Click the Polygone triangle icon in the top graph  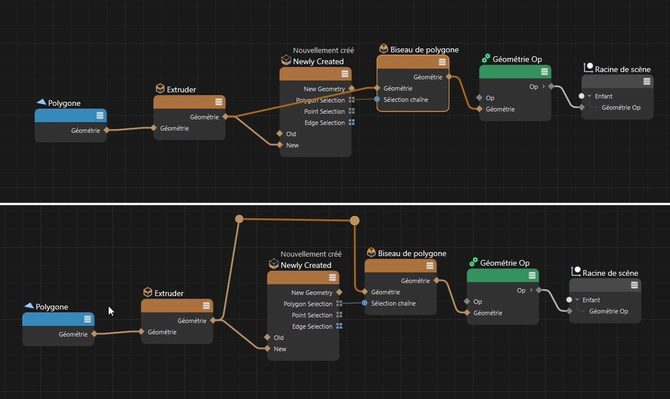(x=41, y=102)
